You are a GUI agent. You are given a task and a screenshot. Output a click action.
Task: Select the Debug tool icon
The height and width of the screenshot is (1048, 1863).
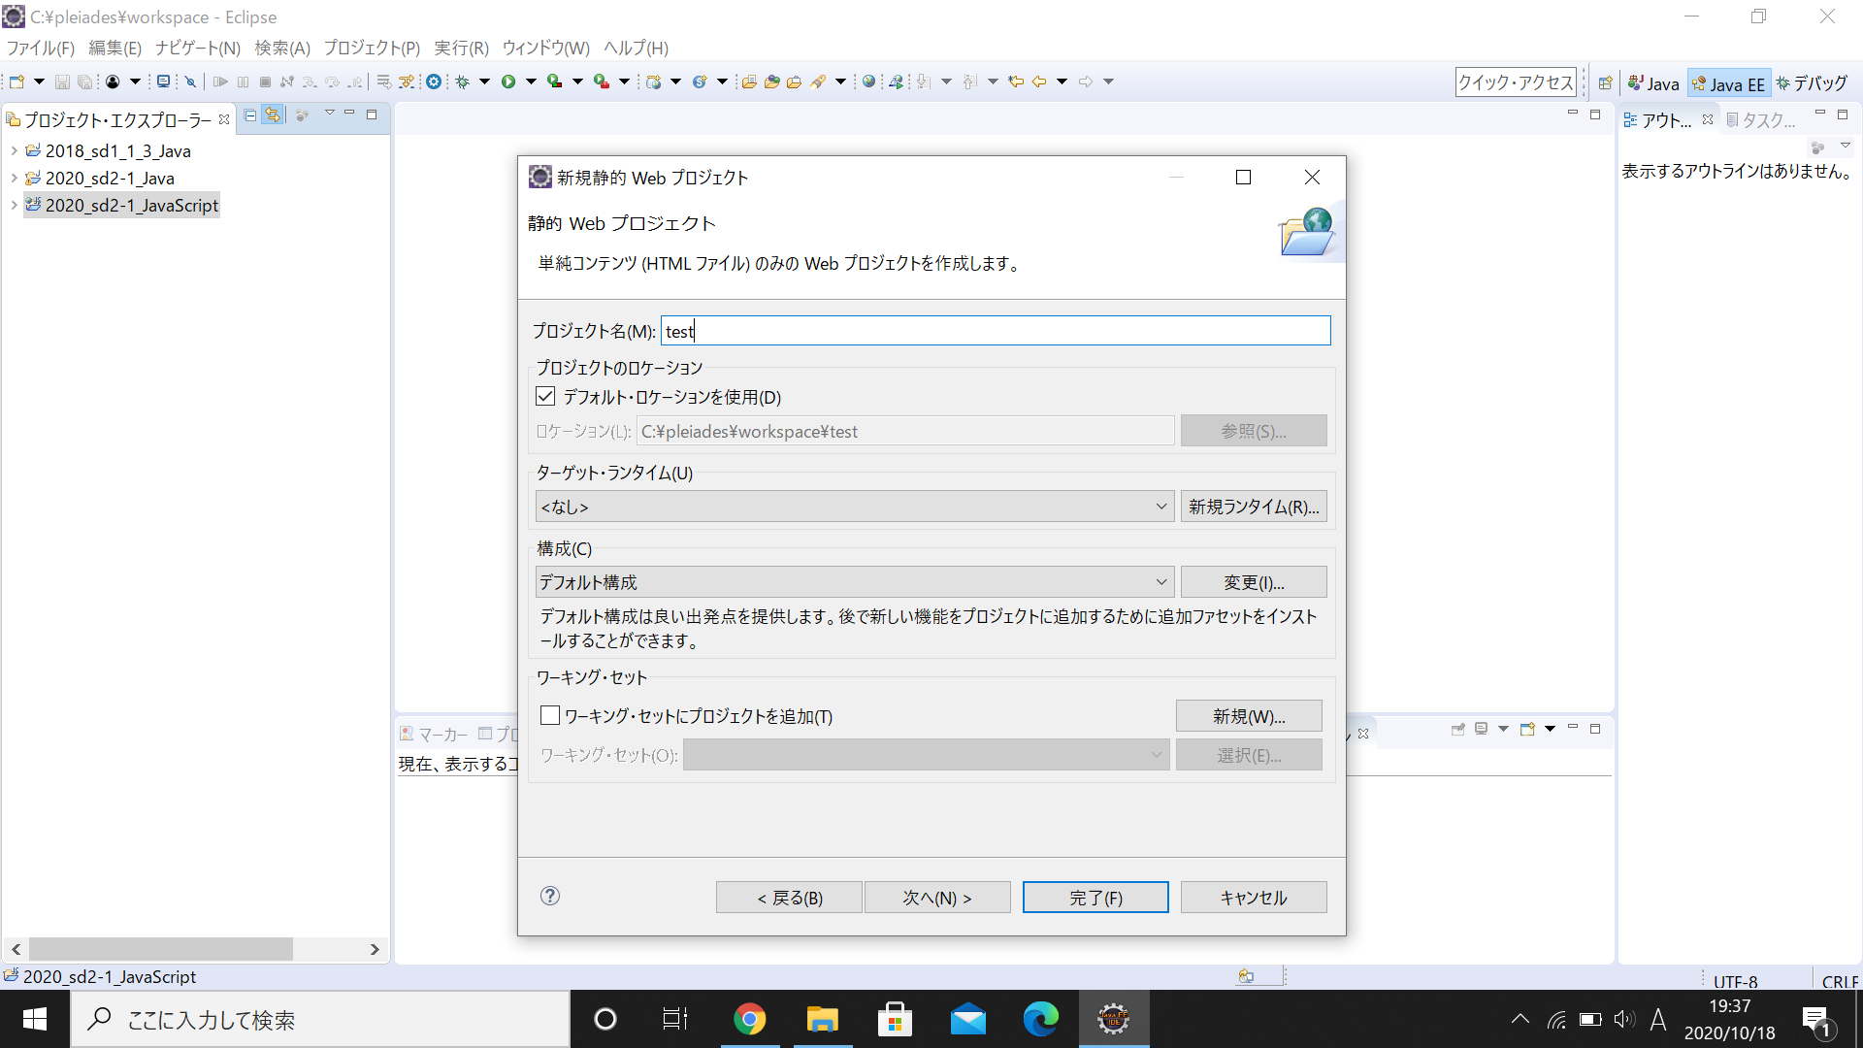click(x=462, y=82)
